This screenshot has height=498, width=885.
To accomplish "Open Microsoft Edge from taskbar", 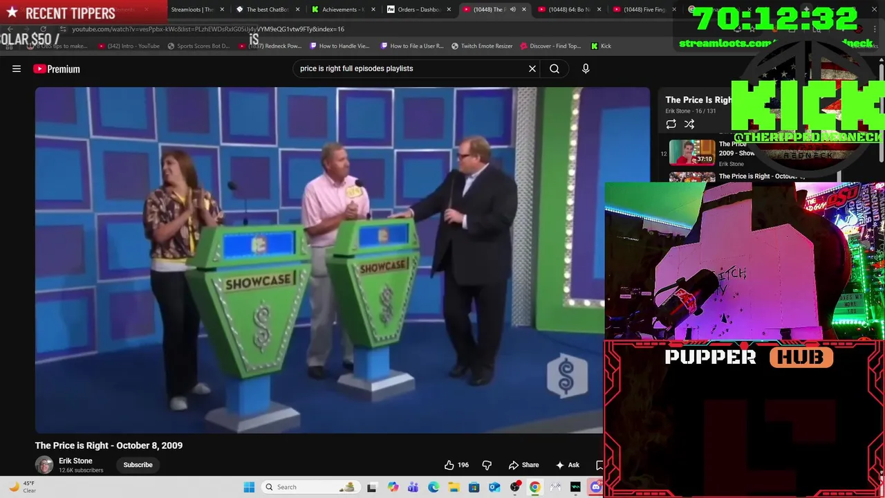I will (434, 487).
